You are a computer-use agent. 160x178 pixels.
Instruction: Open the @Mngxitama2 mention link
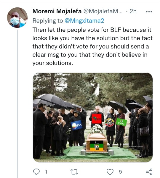pos(84,21)
